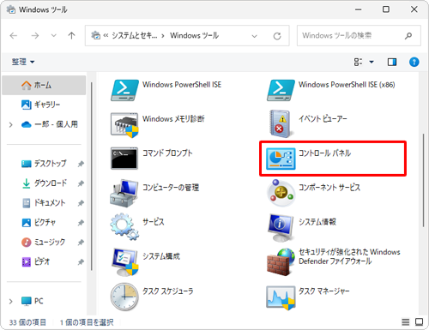
Task: Select the イベント ビューアー icon
Action: 281,124
